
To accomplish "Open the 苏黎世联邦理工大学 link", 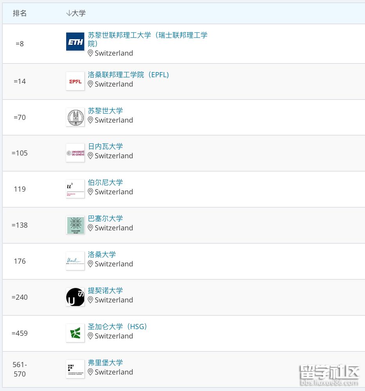I will point(147,35).
